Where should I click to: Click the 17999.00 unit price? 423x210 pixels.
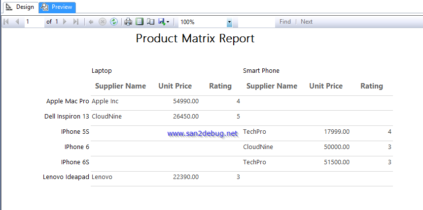click(x=337, y=132)
